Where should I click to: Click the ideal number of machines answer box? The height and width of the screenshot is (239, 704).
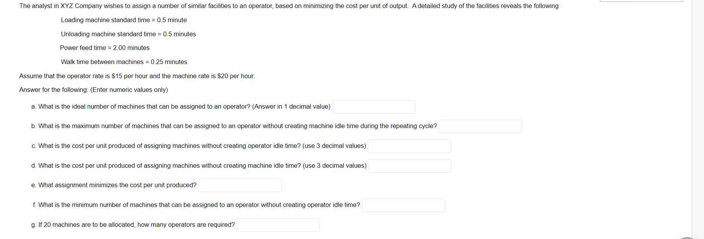373,107
